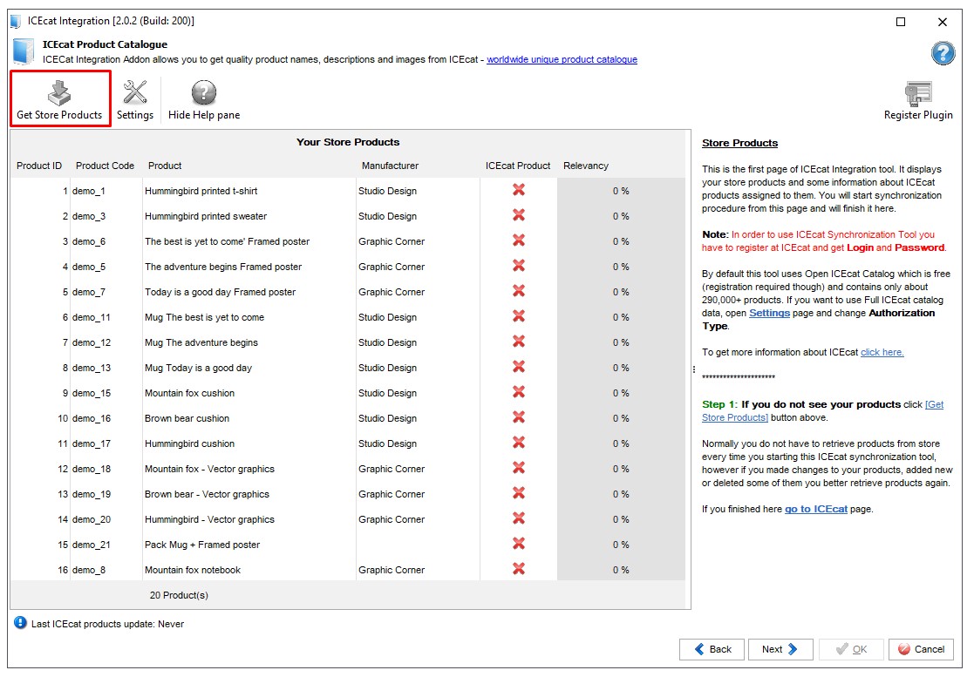Sort by the Product ID column header

pyautogui.click(x=39, y=166)
